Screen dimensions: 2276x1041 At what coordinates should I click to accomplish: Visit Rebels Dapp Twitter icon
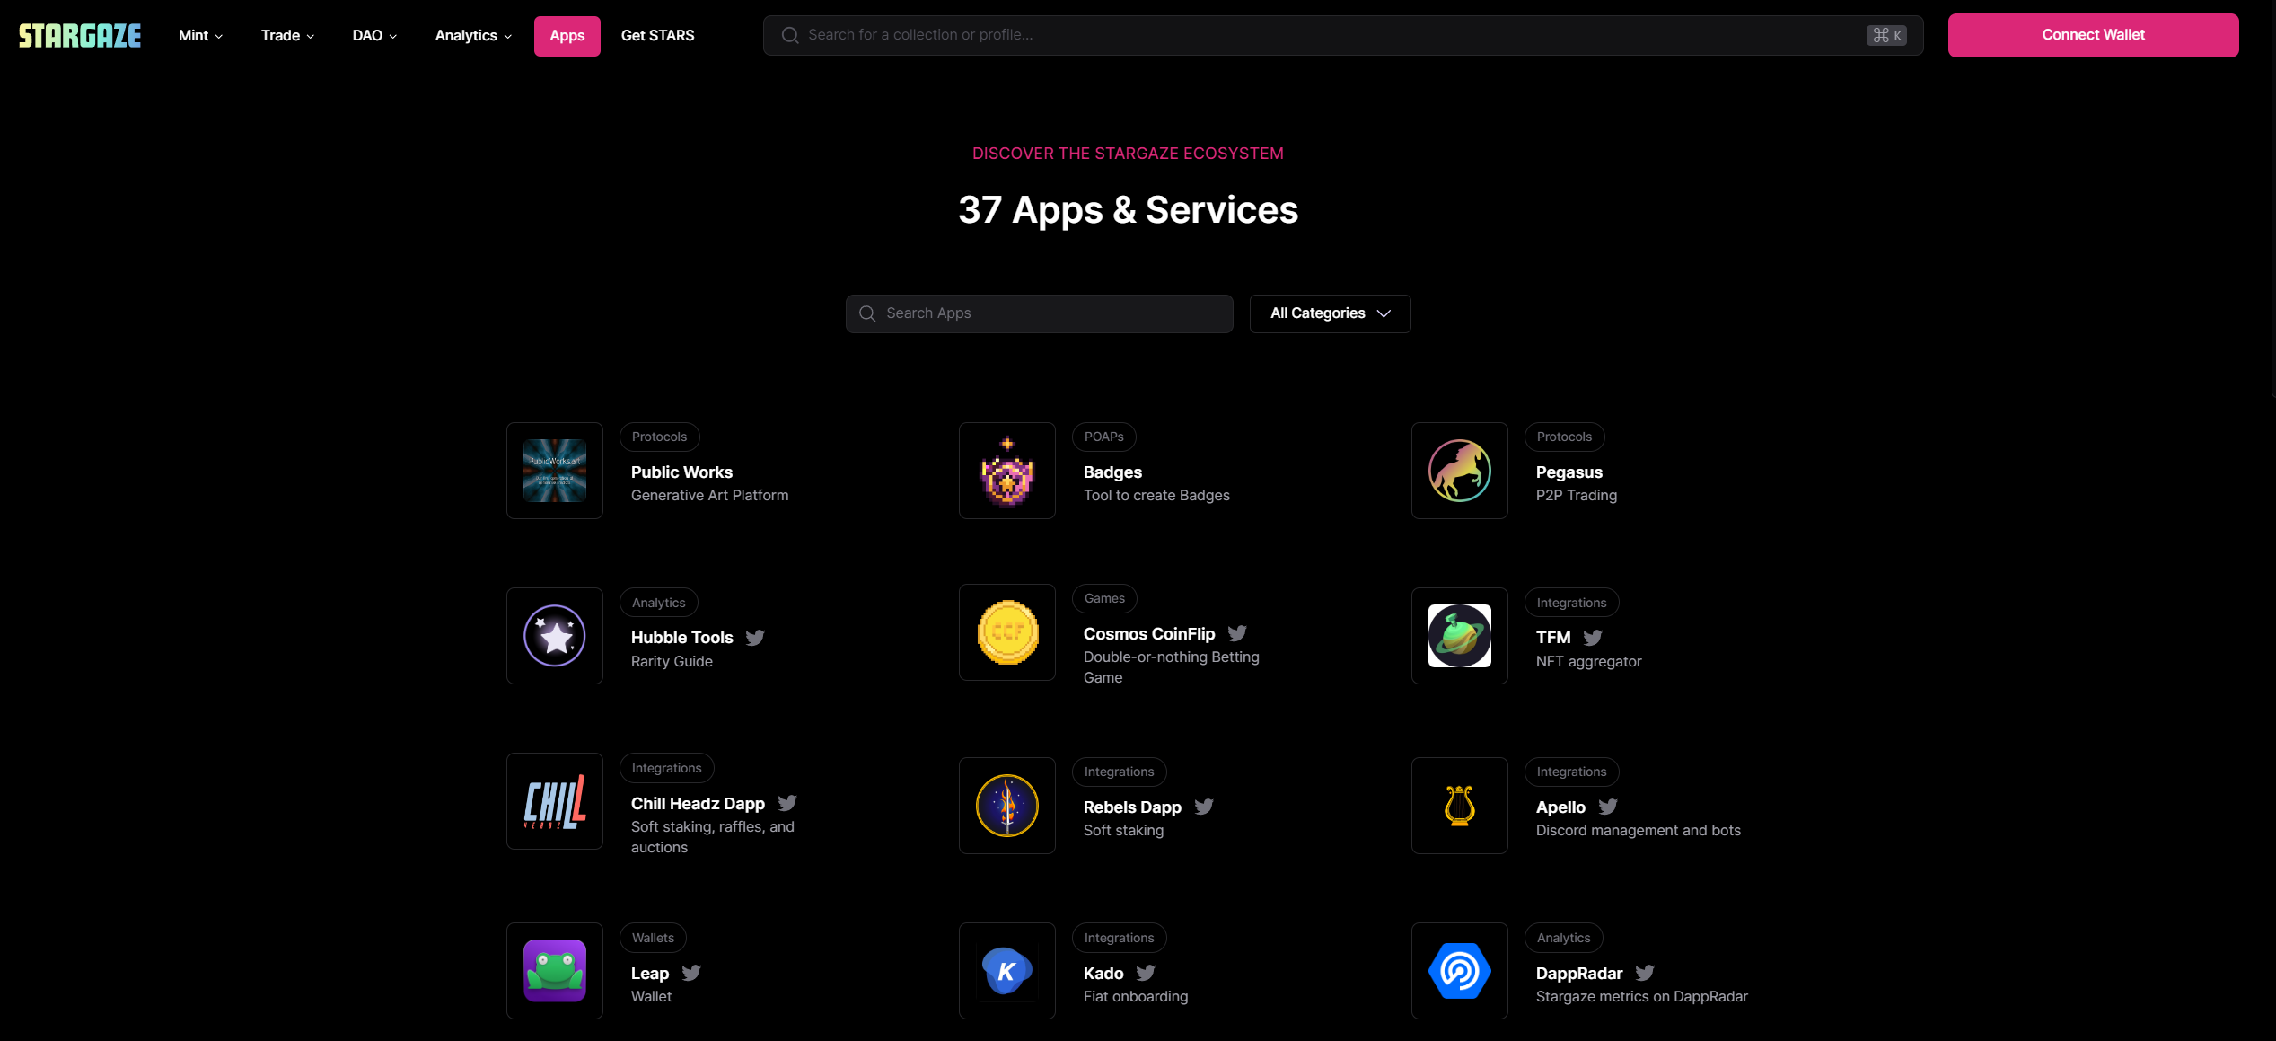coord(1204,807)
